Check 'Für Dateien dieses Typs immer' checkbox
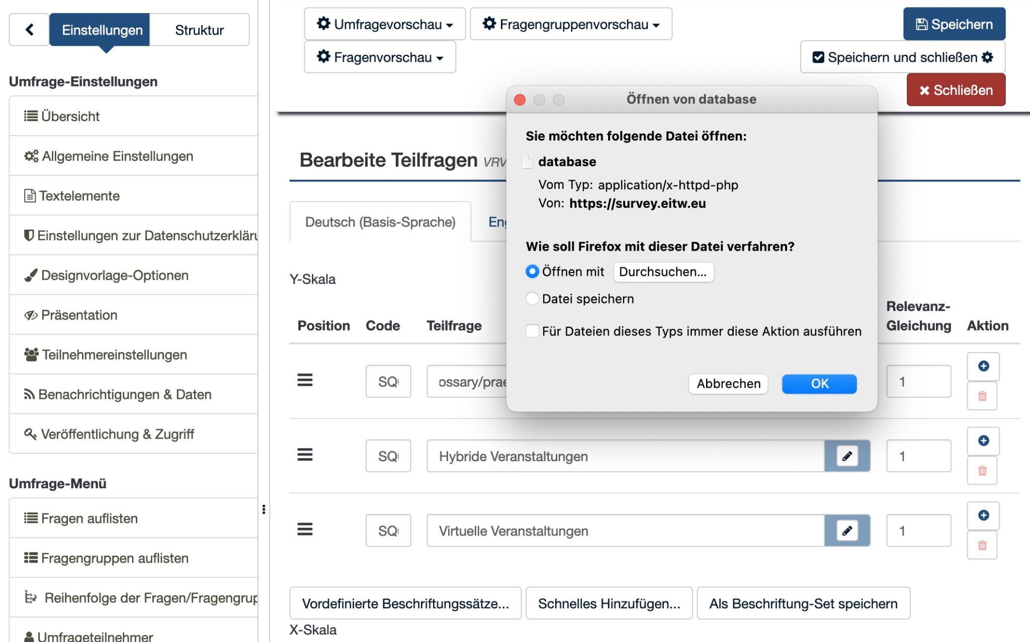The image size is (1030, 642). pyautogui.click(x=532, y=331)
